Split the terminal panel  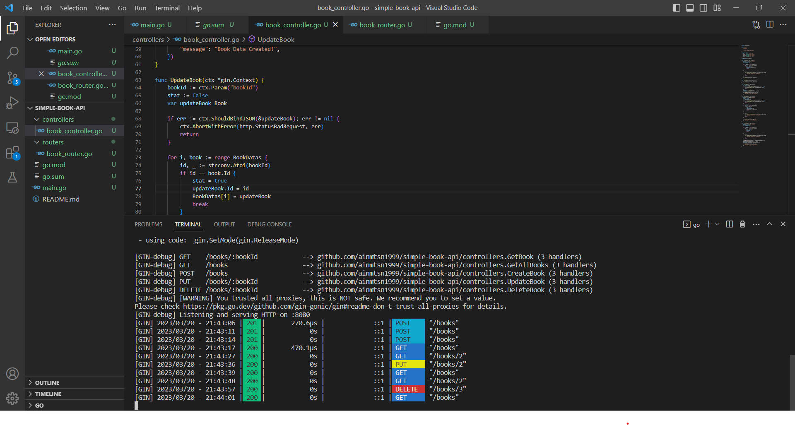730,224
